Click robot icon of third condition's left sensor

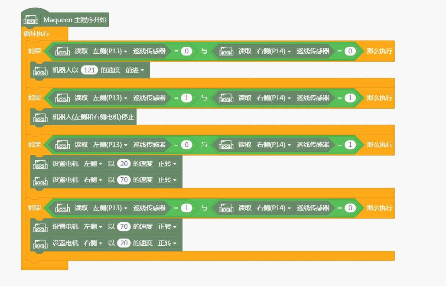pos(62,145)
